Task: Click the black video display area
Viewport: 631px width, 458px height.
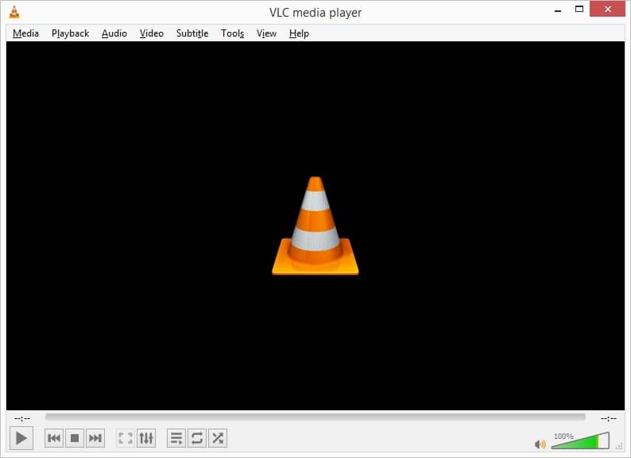Action: [315, 226]
